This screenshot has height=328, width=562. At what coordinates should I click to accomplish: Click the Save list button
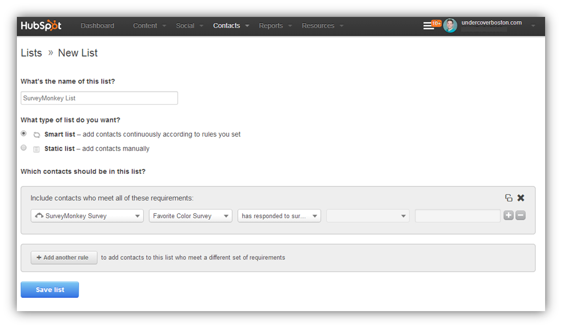pos(50,289)
